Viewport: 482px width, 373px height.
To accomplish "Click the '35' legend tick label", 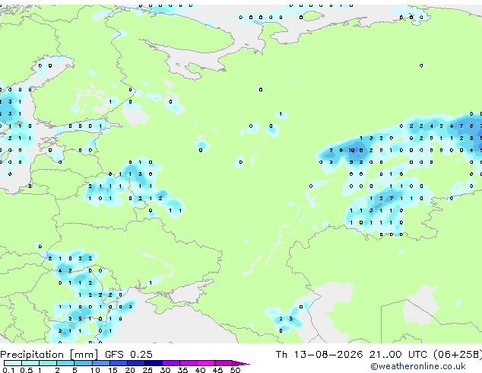I will 182,370.
